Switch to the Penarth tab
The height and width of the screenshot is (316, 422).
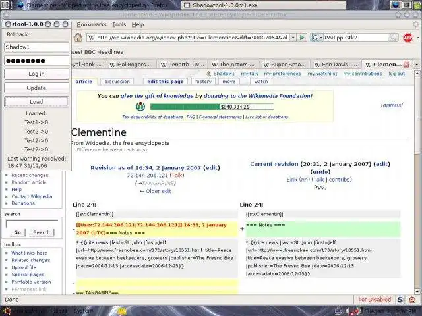[182, 65]
